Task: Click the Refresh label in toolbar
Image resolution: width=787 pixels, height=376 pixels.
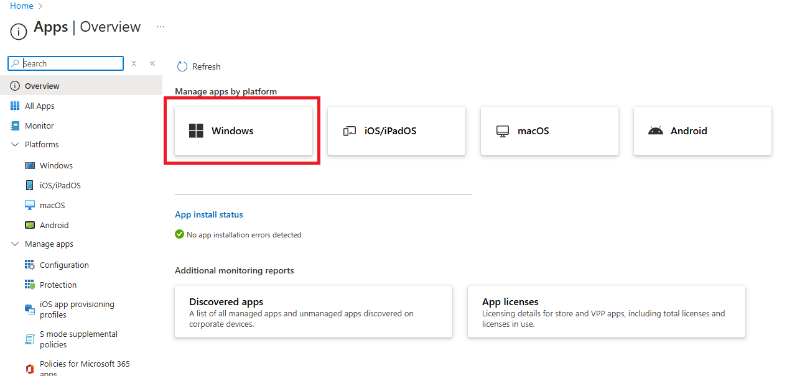Action: pos(207,66)
